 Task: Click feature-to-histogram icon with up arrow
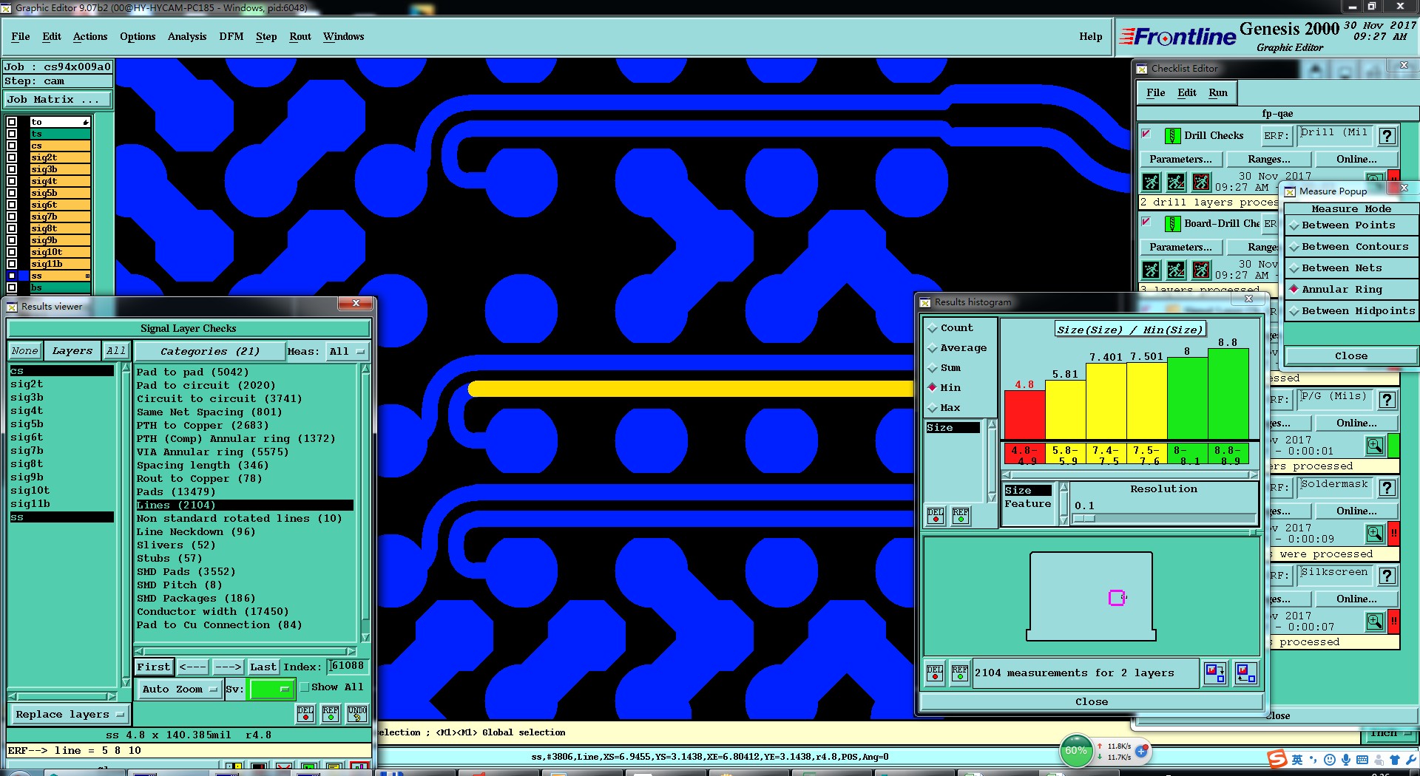1246,673
